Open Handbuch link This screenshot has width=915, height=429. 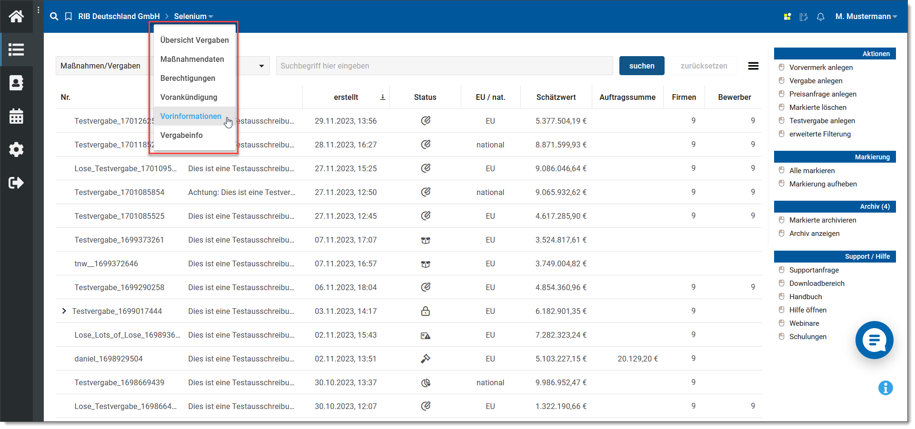point(806,297)
